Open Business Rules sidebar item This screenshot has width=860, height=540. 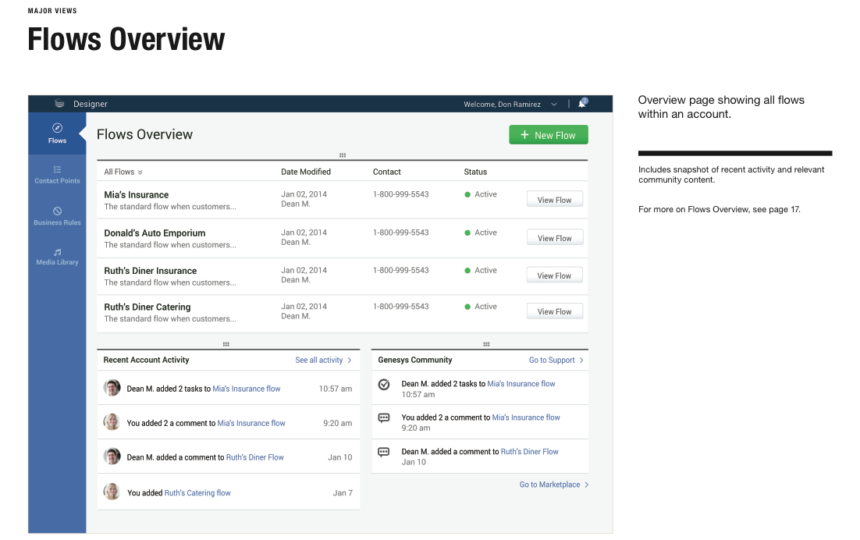pos(57,216)
